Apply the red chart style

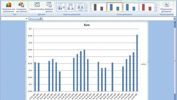[x=147, y=7]
